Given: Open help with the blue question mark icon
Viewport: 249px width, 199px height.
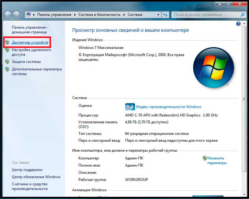Looking at the screenshot, I should click(238, 24).
